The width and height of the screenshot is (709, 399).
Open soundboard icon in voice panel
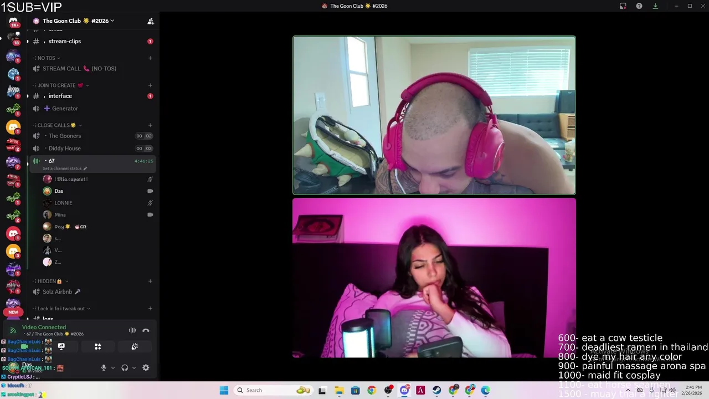click(135, 346)
